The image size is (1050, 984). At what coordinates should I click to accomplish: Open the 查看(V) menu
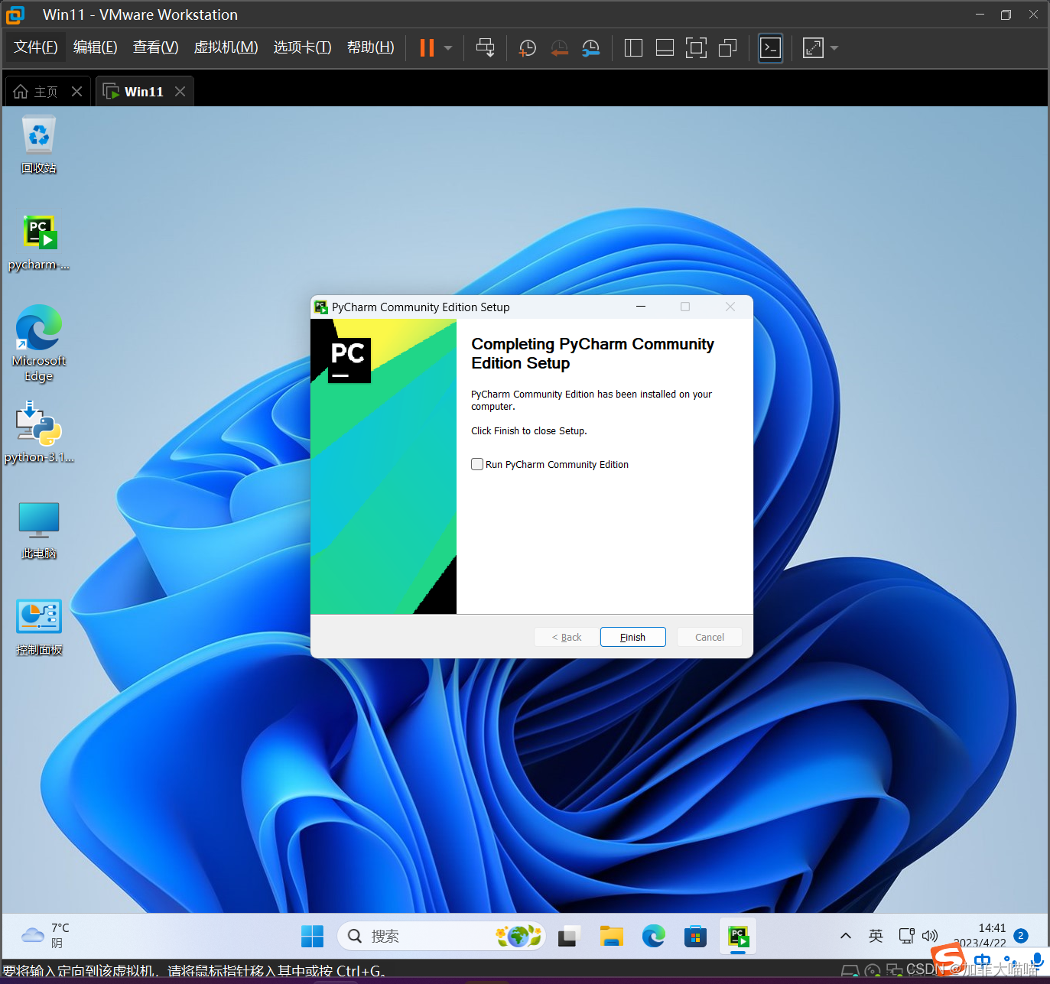coord(155,47)
